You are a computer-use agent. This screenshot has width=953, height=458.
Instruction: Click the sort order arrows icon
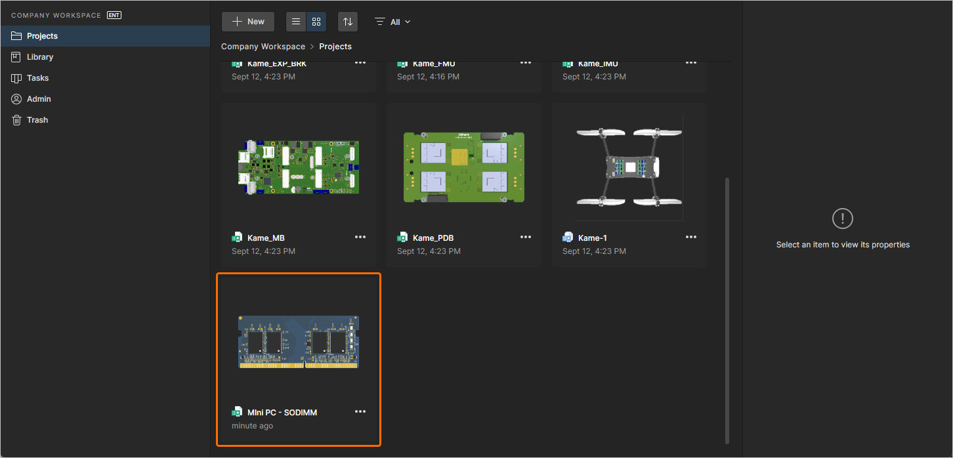point(348,22)
